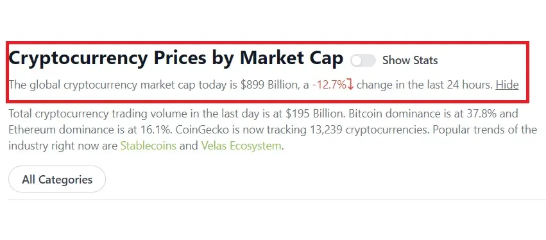The height and width of the screenshot is (240, 546).
Task: Open the All Categories filter button
Action: 57,180
